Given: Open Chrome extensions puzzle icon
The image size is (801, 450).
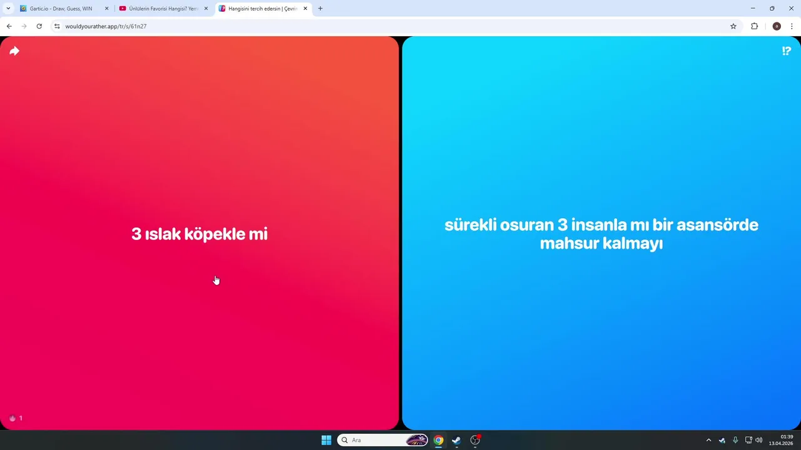Looking at the screenshot, I should (x=754, y=26).
